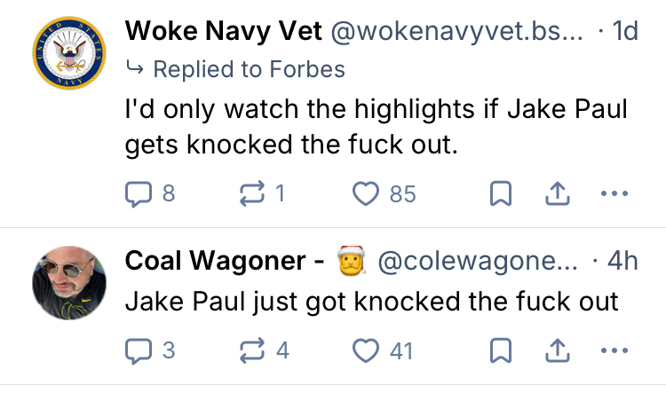Screen dimensions: 666x393
Task: Reply to Woke Navy Vet's post
Action: click(x=138, y=193)
